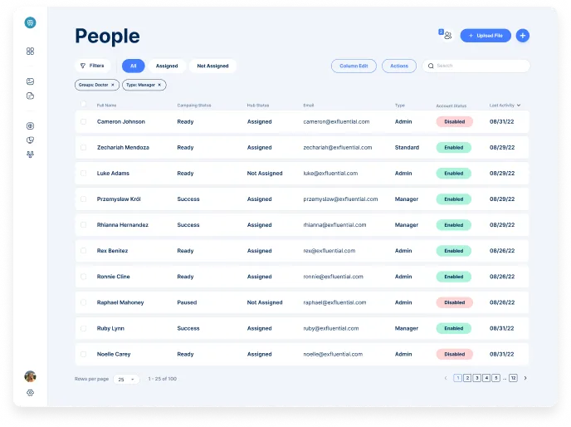Viewport: 571px width, 427px height.
Task: Tick the checkbox for Cameron Johnson
Action: click(x=83, y=122)
